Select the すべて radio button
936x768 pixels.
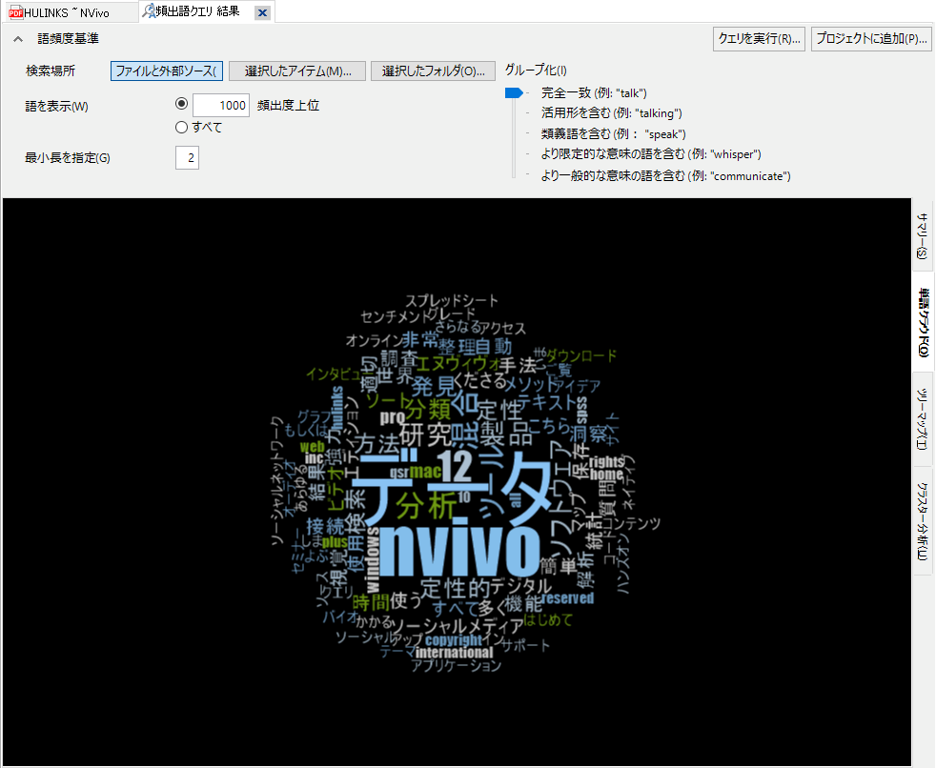(x=182, y=127)
